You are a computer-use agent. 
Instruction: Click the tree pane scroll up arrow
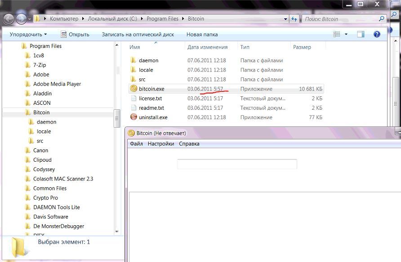pyautogui.click(x=117, y=45)
